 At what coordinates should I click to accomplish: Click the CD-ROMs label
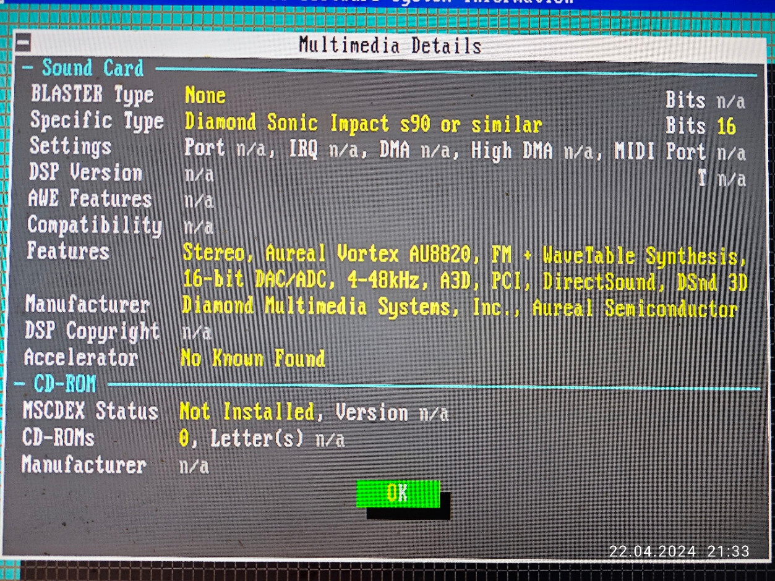pyautogui.click(x=58, y=438)
